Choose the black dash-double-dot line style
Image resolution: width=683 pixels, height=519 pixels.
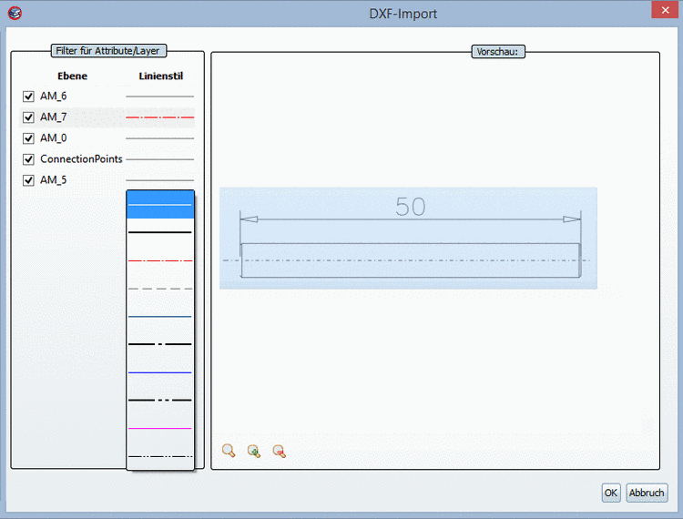pos(160,400)
